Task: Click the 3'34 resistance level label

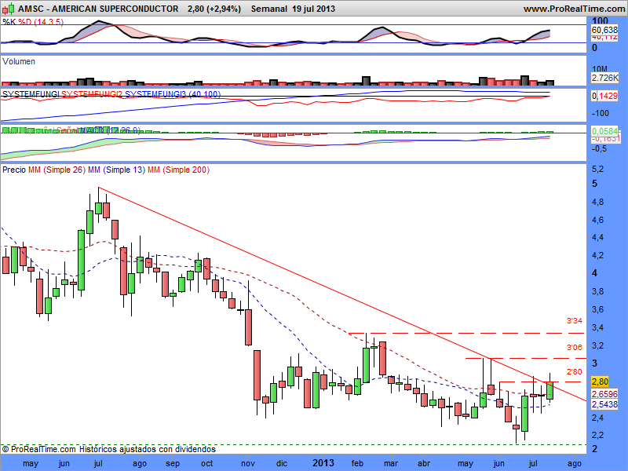Action: (575, 321)
